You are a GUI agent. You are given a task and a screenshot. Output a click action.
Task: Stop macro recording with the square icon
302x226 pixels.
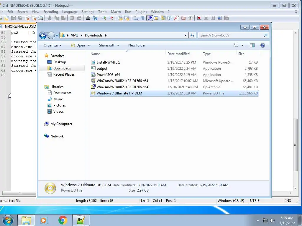pos(206,18)
